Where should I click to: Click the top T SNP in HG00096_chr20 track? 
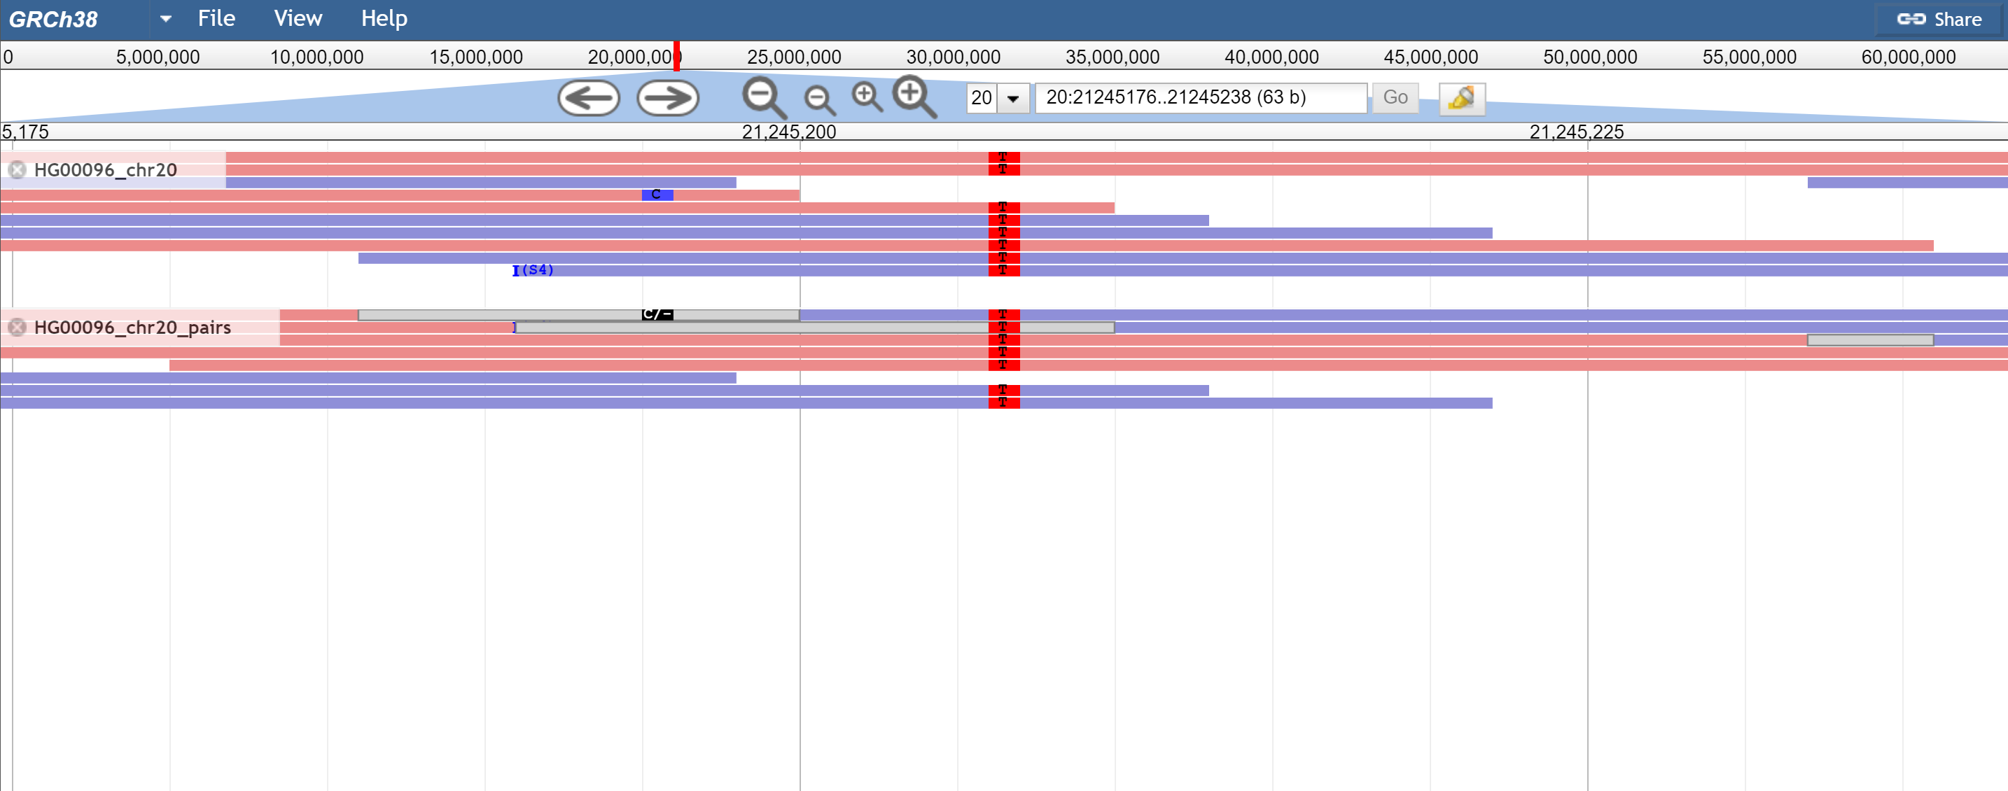[1003, 157]
